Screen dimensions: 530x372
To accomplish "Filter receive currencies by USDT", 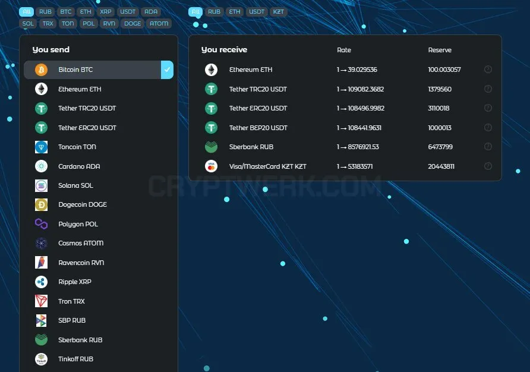I will (x=257, y=11).
